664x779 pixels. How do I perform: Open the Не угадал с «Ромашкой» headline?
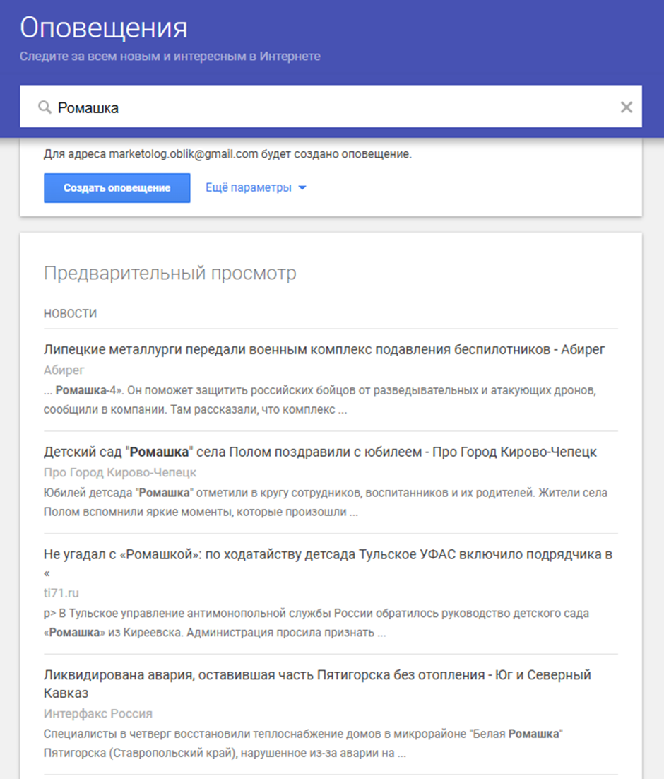click(x=327, y=555)
